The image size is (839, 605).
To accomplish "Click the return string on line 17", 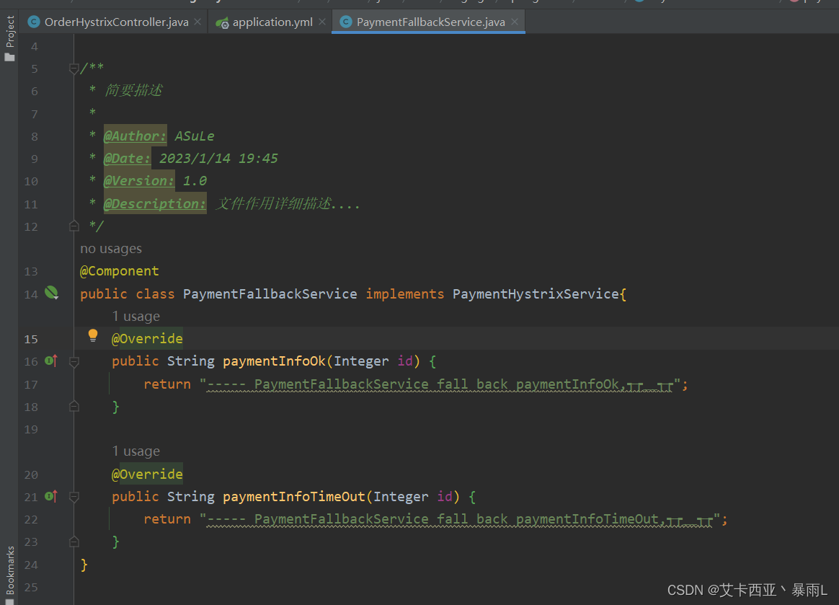I will 440,384.
